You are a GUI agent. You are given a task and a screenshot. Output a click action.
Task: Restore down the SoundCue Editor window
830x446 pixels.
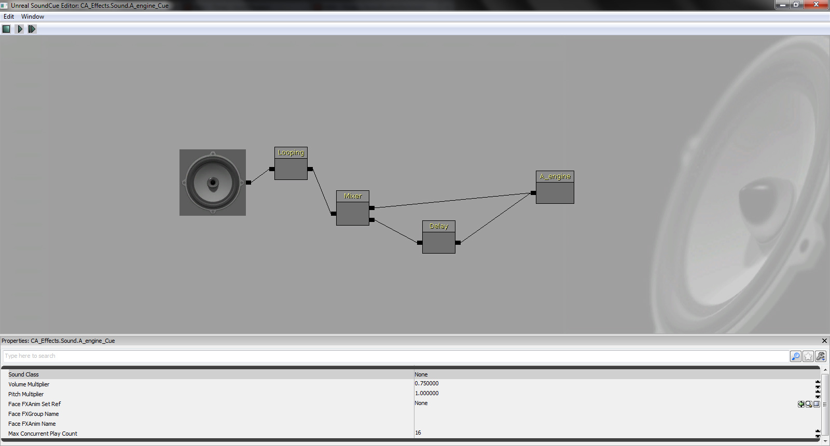796,5
